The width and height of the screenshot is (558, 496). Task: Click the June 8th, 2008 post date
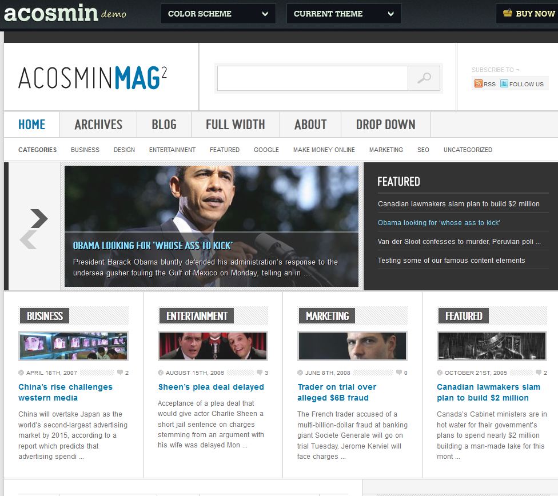click(x=328, y=373)
